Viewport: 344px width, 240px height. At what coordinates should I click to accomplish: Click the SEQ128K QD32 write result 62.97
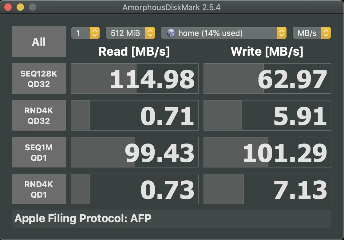pyautogui.click(x=267, y=78)
